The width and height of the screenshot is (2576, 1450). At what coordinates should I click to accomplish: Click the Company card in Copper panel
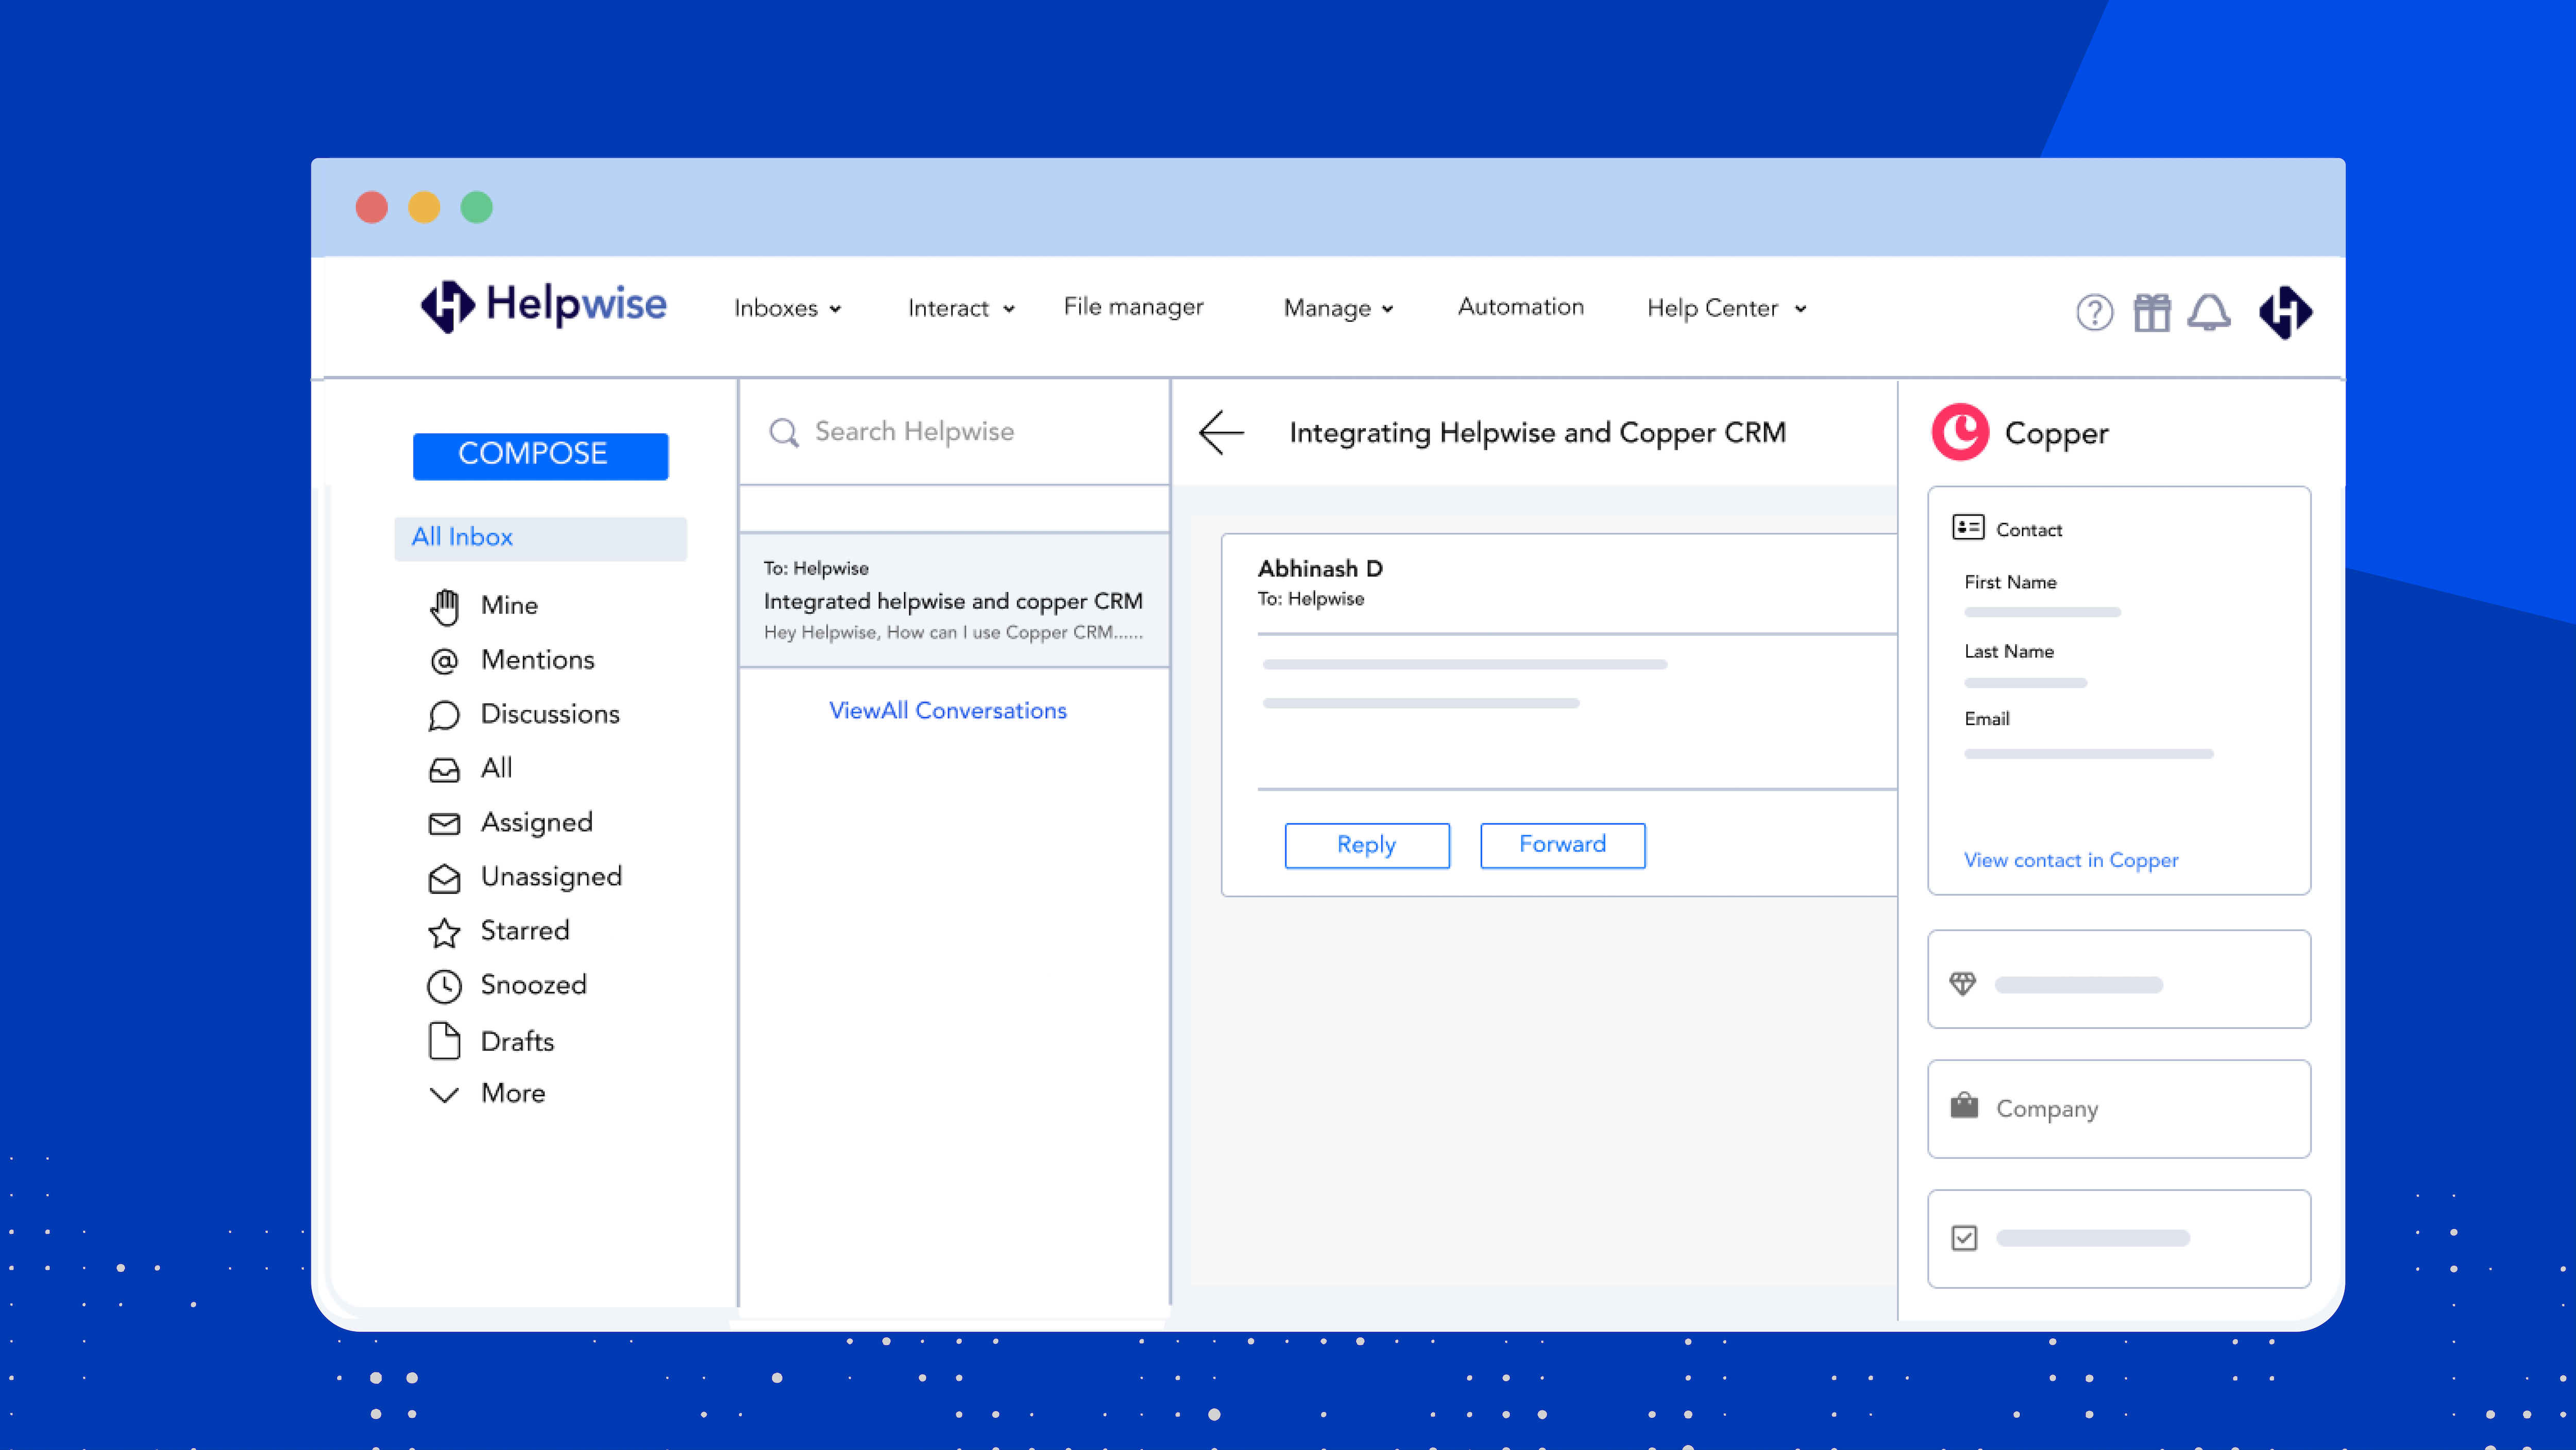pos(2119,1109)
